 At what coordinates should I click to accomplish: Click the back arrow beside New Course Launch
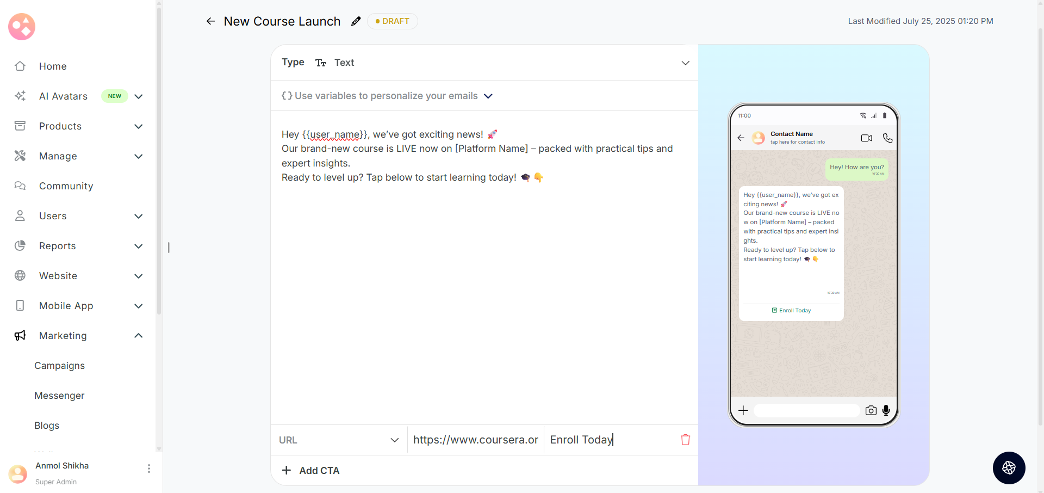tap(210, 21)
